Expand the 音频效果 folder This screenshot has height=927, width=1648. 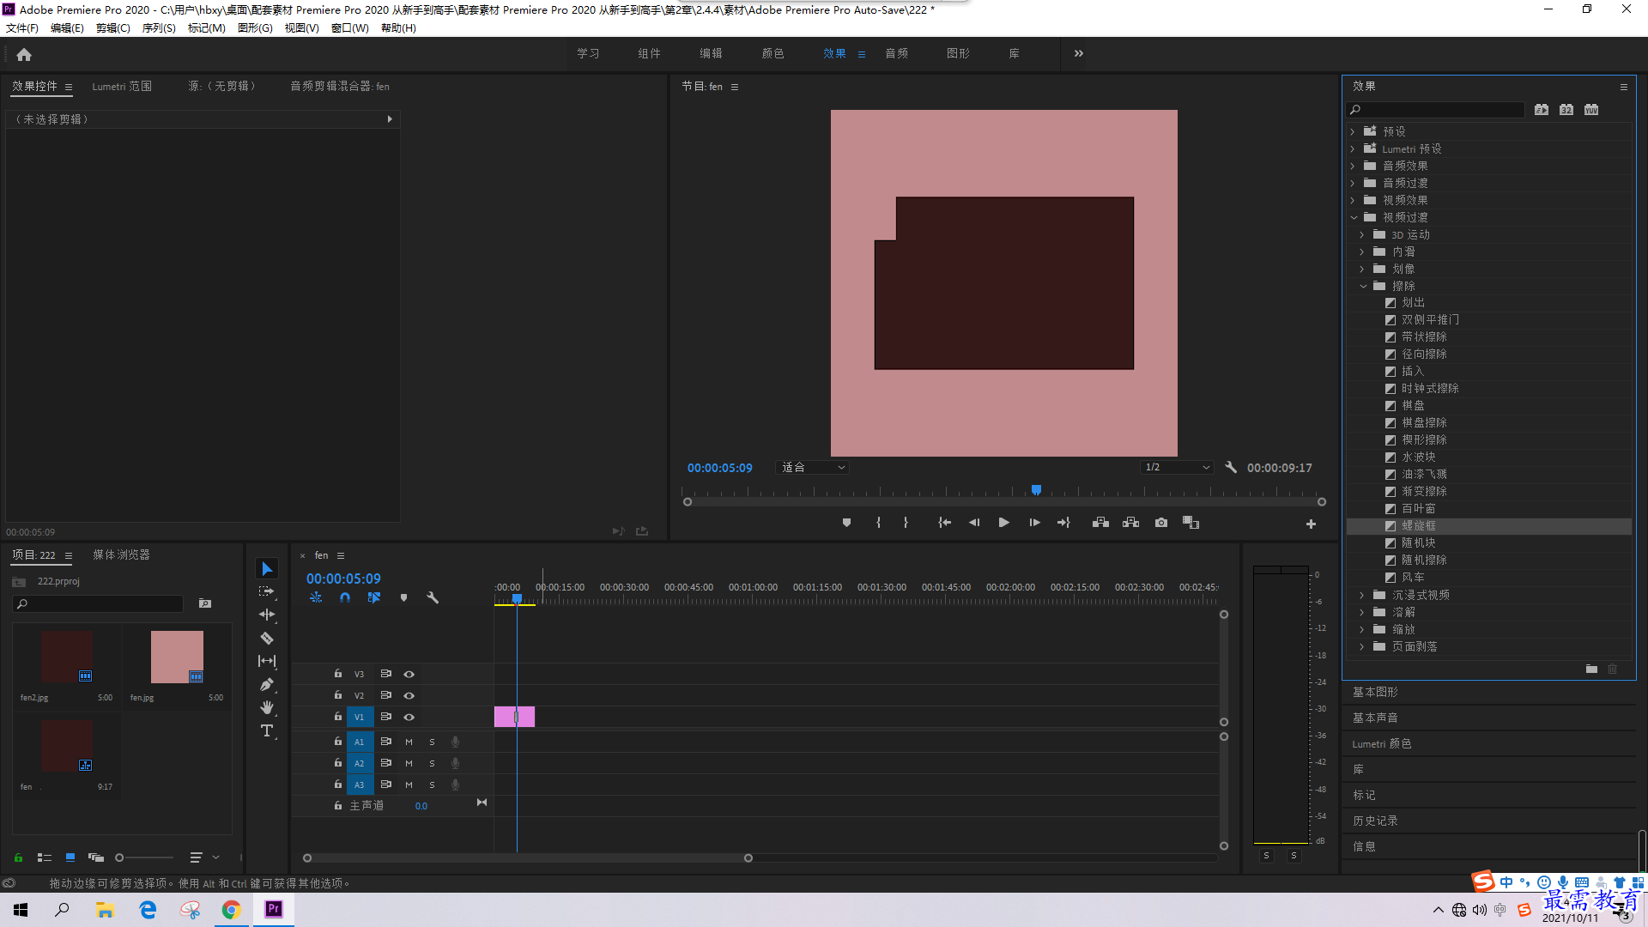1353,166
